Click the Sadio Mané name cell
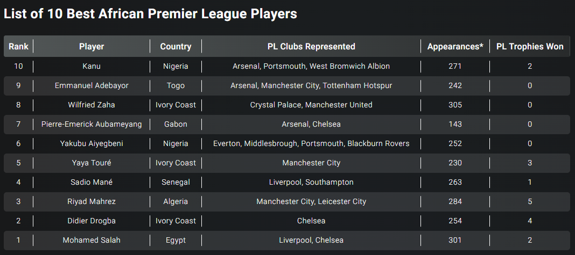Screen dimensions: 575x255 (x=92, y=182)
